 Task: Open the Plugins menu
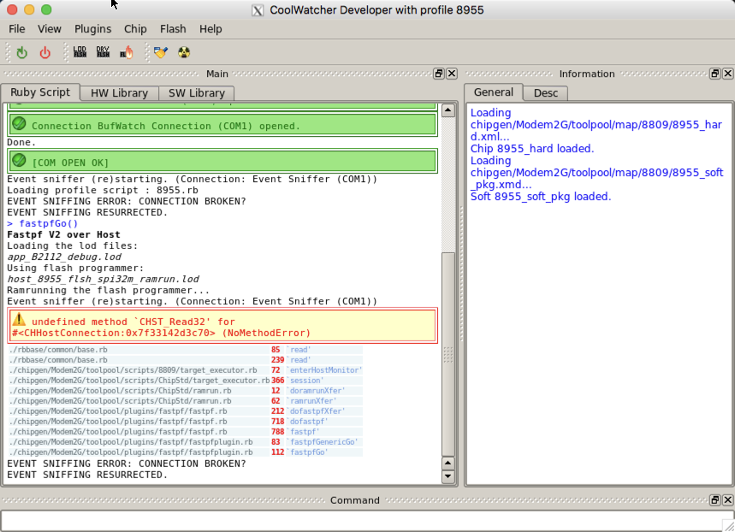click(92, 29)
